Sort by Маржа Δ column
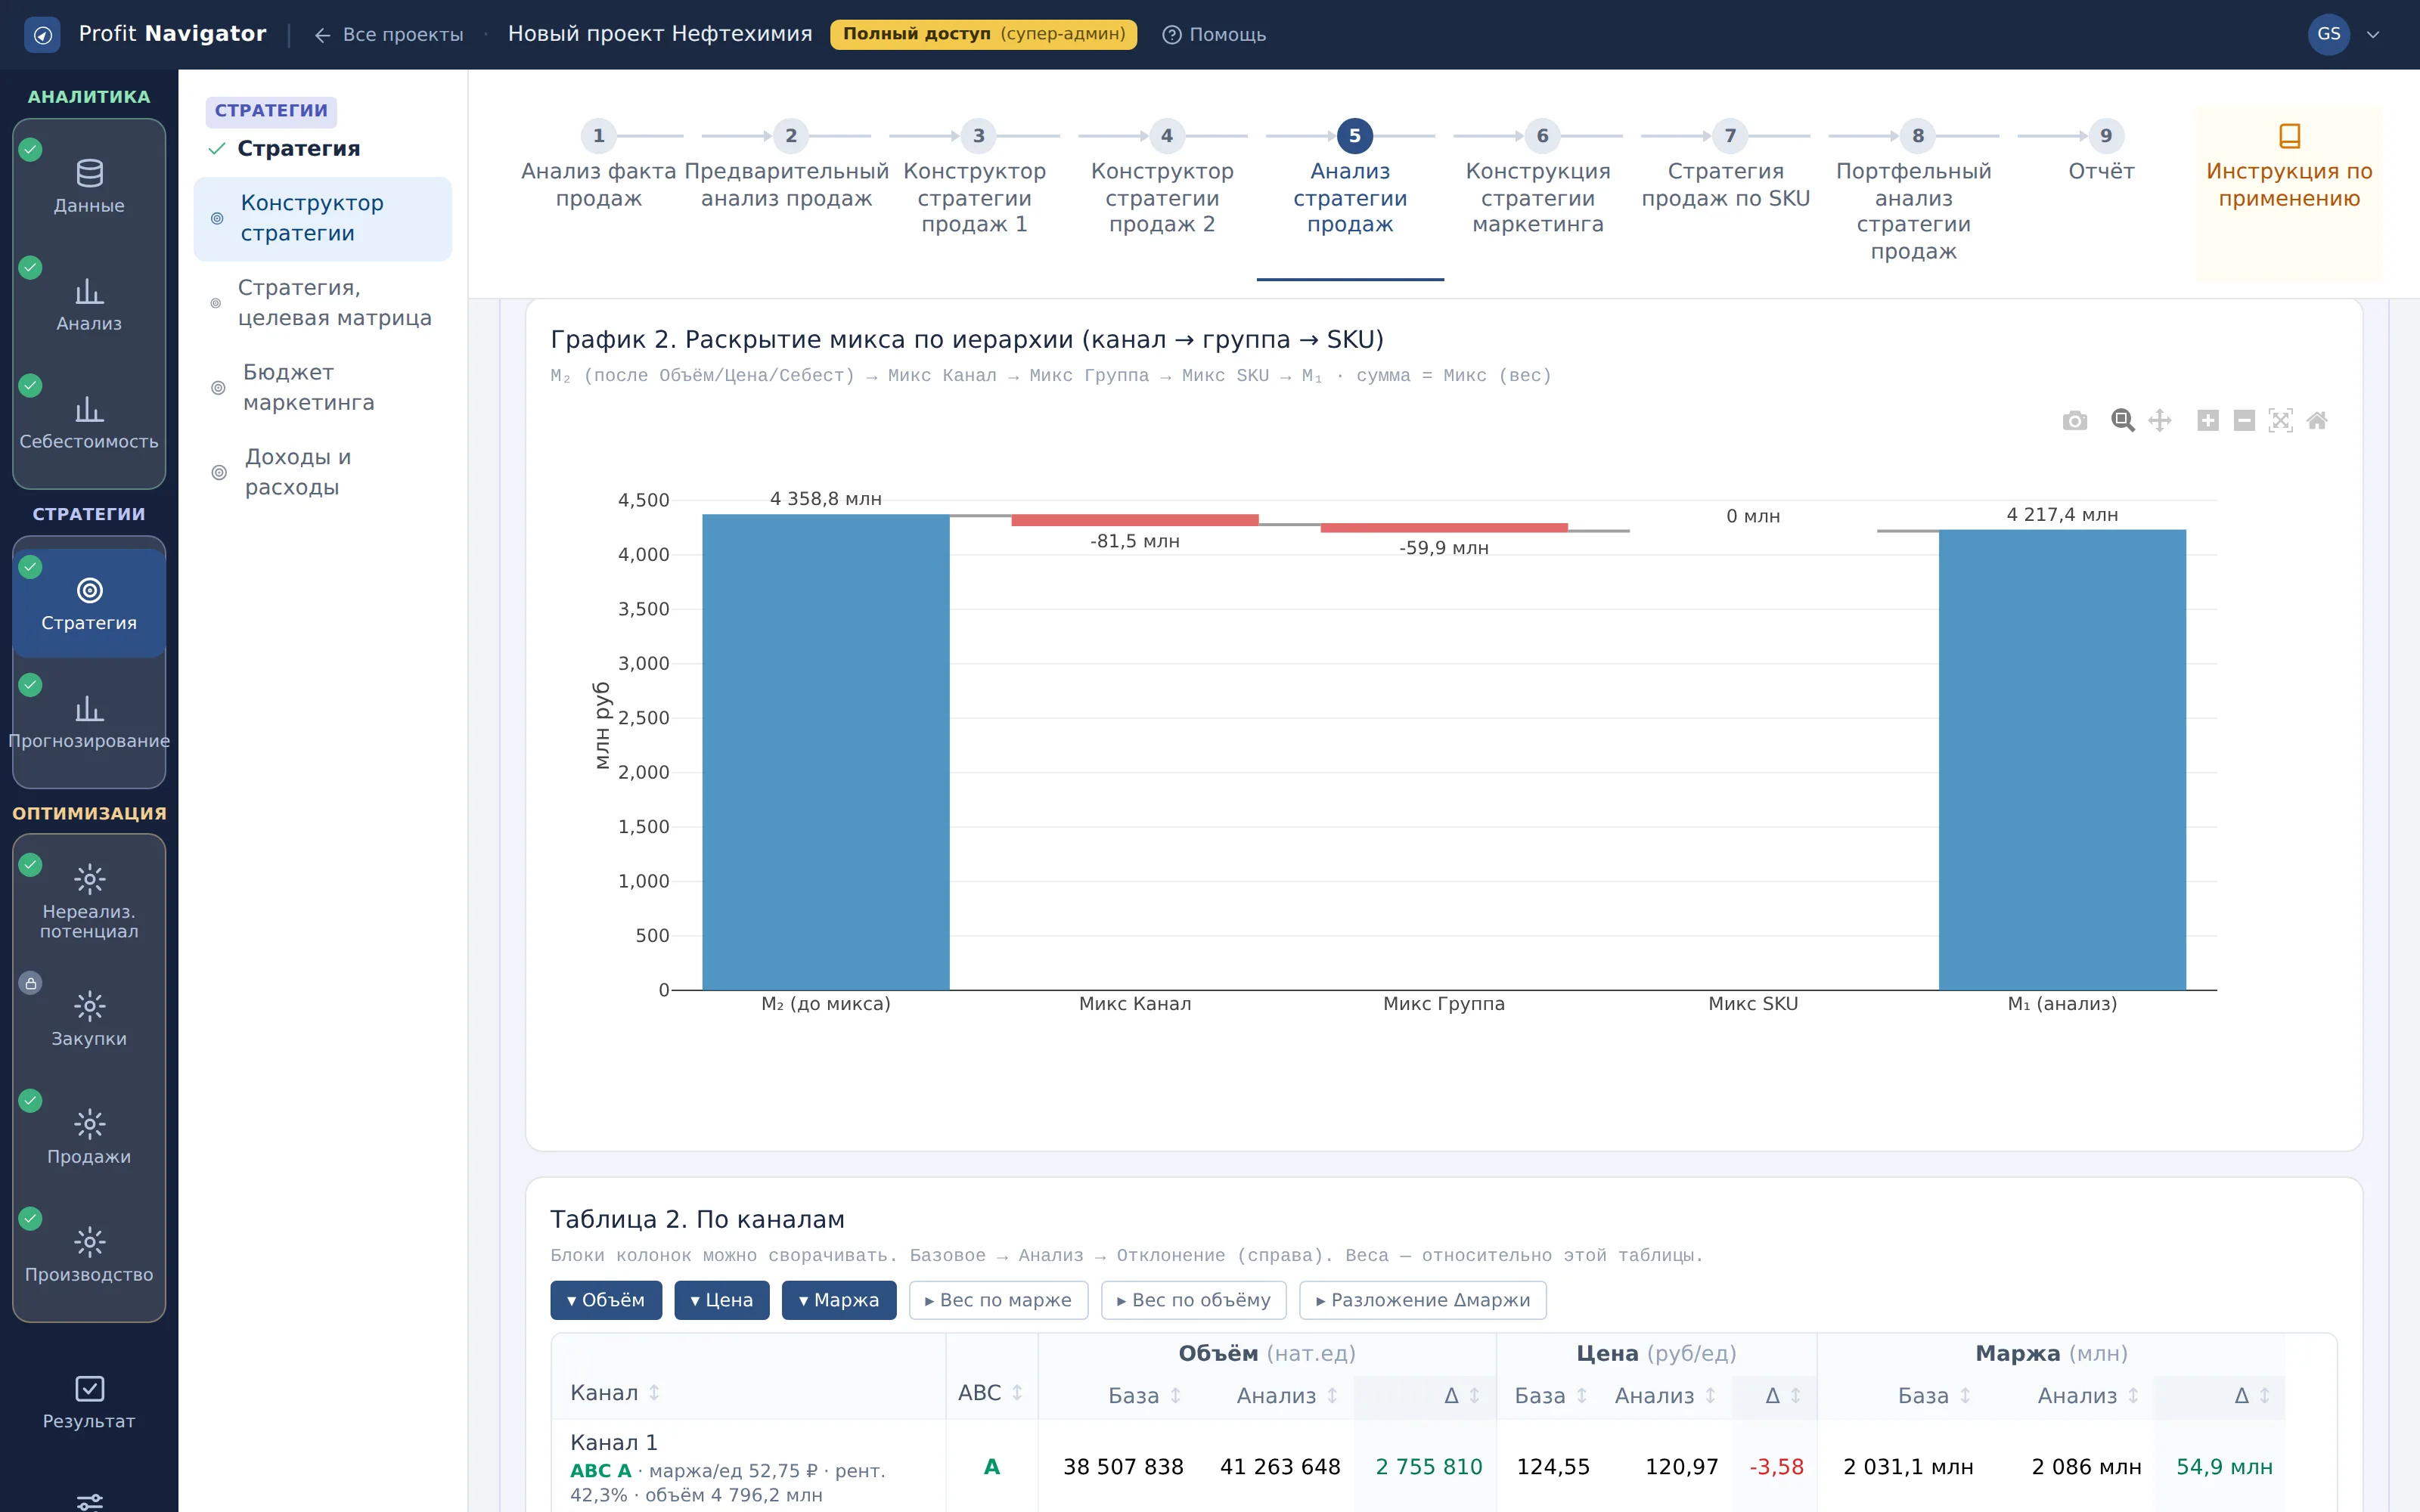Viewport: 2420px width, 1512px height. 2252,1396
